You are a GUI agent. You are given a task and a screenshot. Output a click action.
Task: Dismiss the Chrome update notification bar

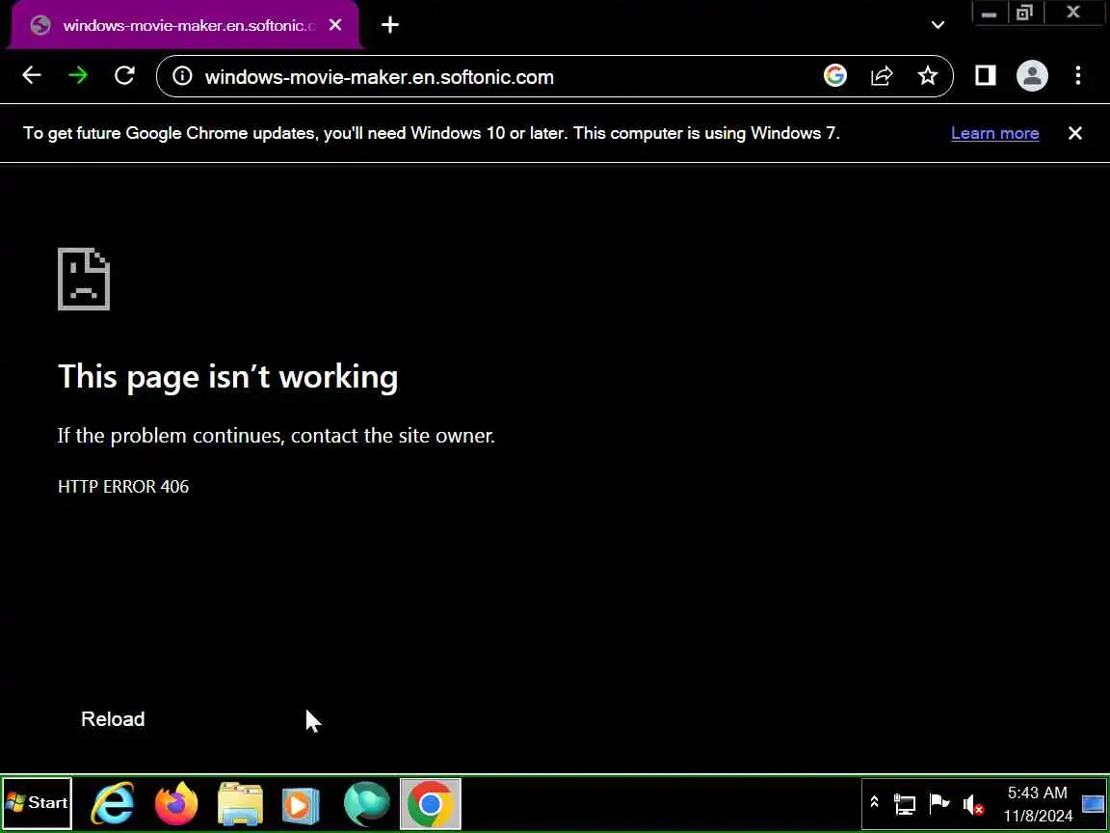pyautogui.click(x=1074, y=133)
